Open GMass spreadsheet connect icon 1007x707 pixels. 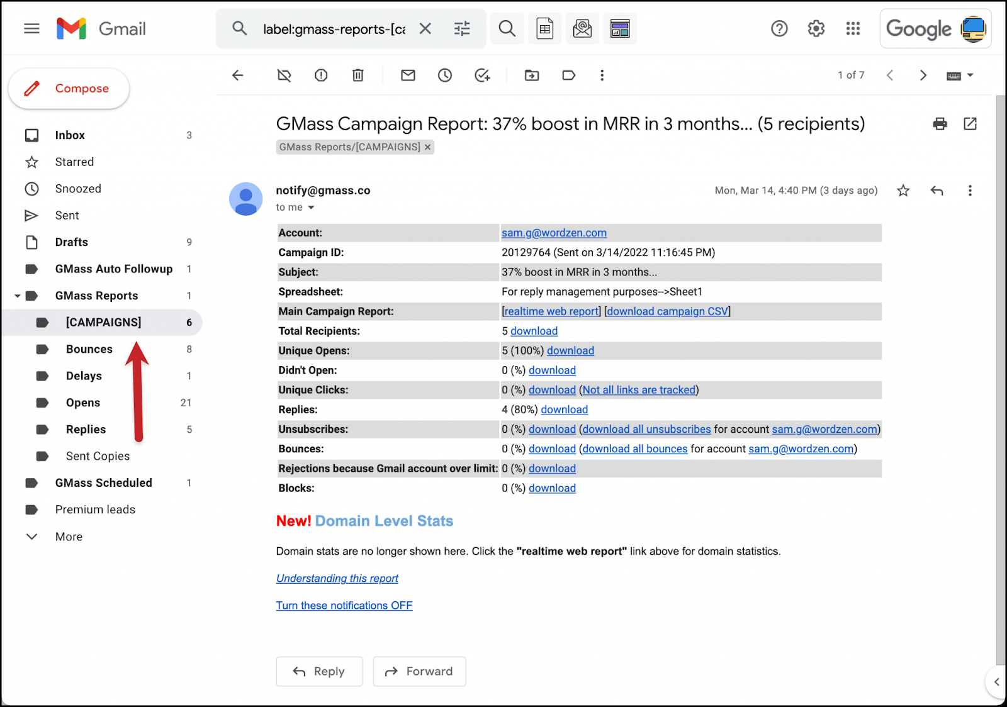coord(545,28)
